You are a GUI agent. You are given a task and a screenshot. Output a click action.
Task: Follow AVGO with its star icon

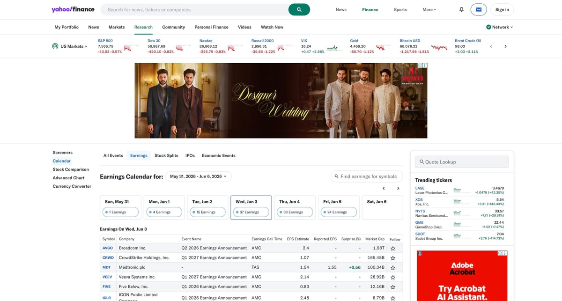tap(393, 248)
